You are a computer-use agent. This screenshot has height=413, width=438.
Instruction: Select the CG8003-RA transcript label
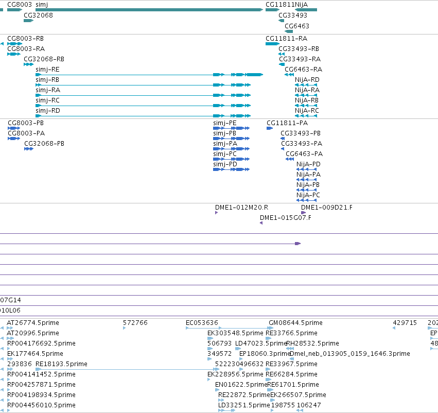coord(26,49)
